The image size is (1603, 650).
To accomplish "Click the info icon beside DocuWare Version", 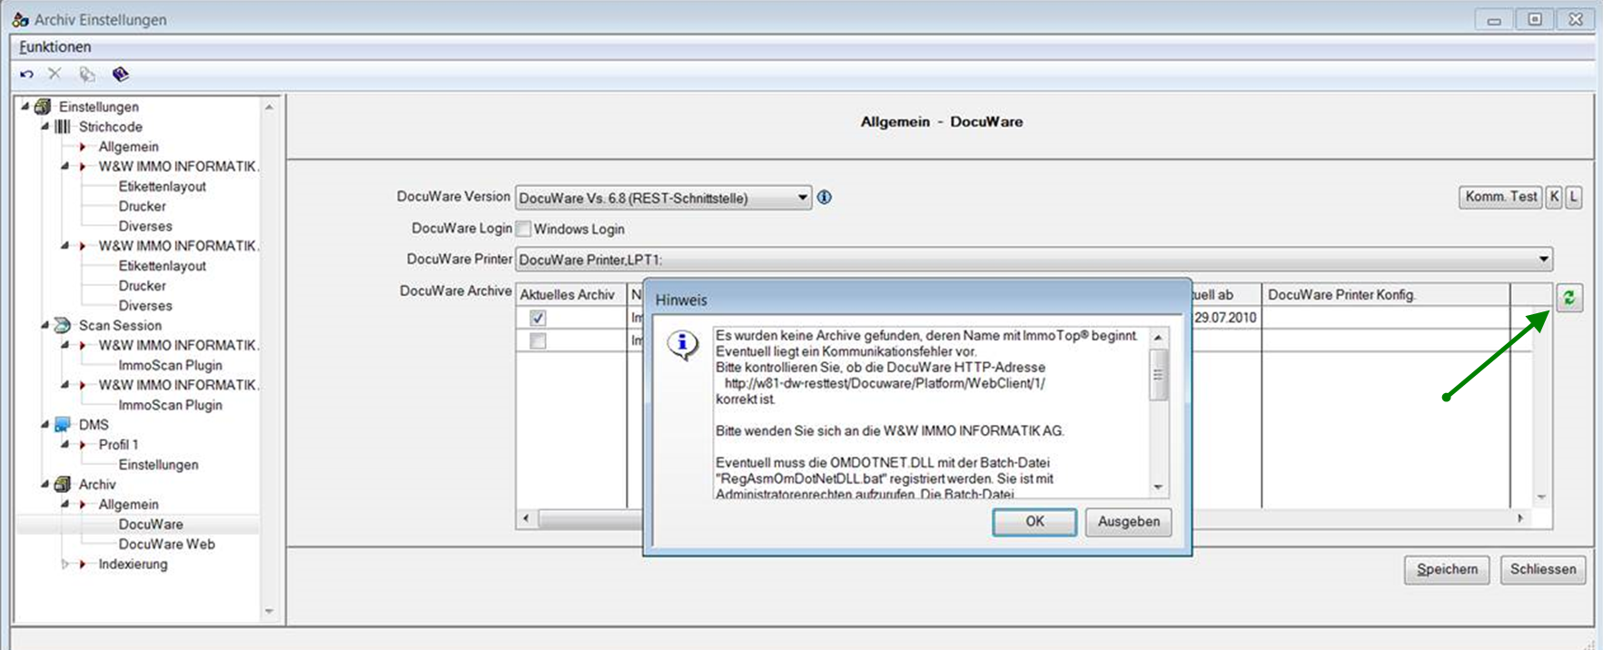I will tap(825, 197).
